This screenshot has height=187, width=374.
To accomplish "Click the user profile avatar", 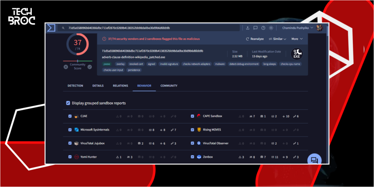I will tap(319, 28).
